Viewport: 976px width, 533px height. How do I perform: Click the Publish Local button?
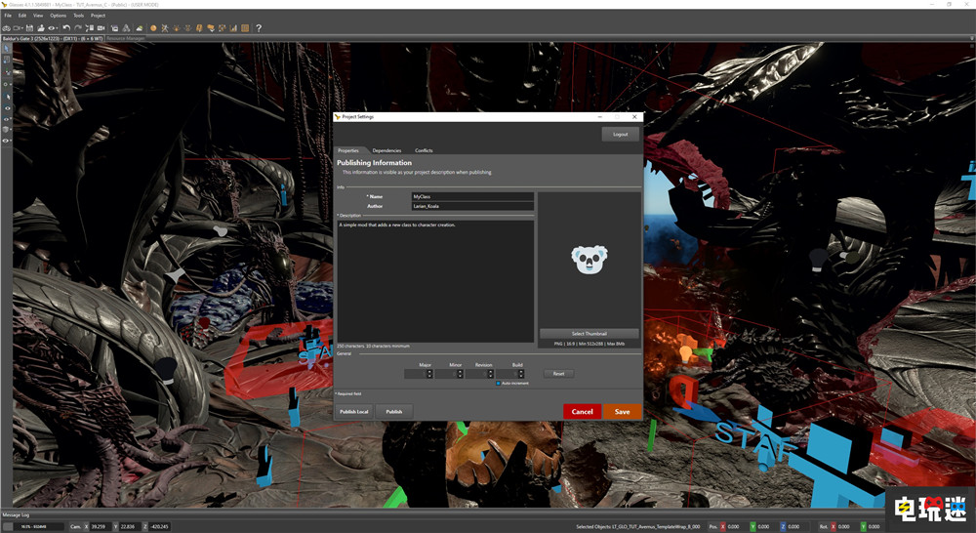click(x=354, y=412)
